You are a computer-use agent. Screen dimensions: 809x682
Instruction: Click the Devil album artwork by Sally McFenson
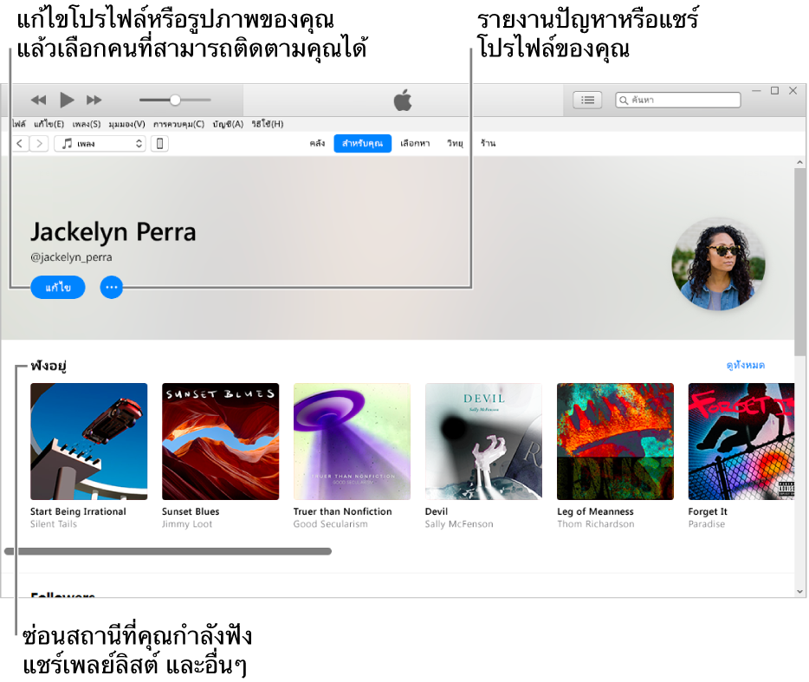coord(483,441)
